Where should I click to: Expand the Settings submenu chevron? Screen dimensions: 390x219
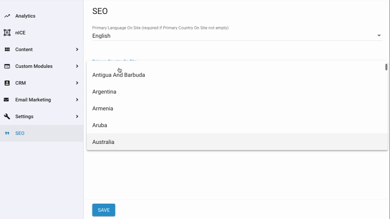click(x=77, y=116)
